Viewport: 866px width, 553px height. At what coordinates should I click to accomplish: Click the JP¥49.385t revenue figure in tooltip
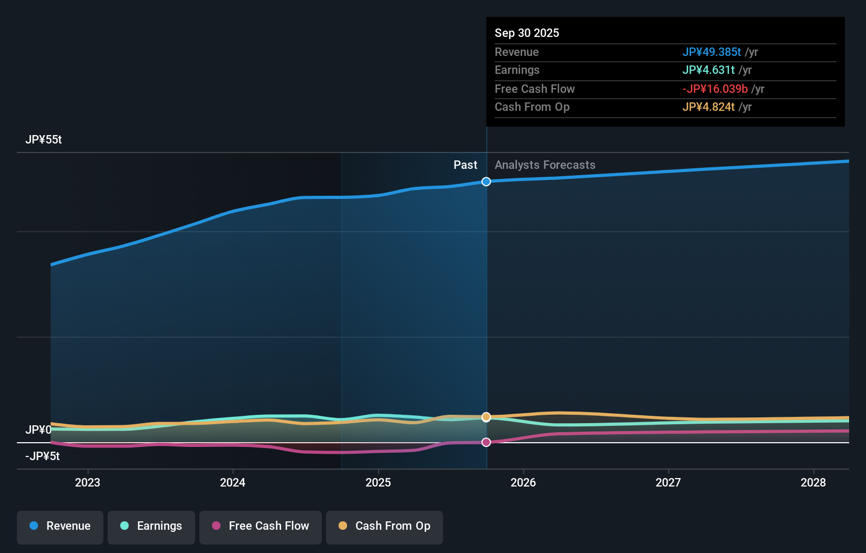pos(713,52)
